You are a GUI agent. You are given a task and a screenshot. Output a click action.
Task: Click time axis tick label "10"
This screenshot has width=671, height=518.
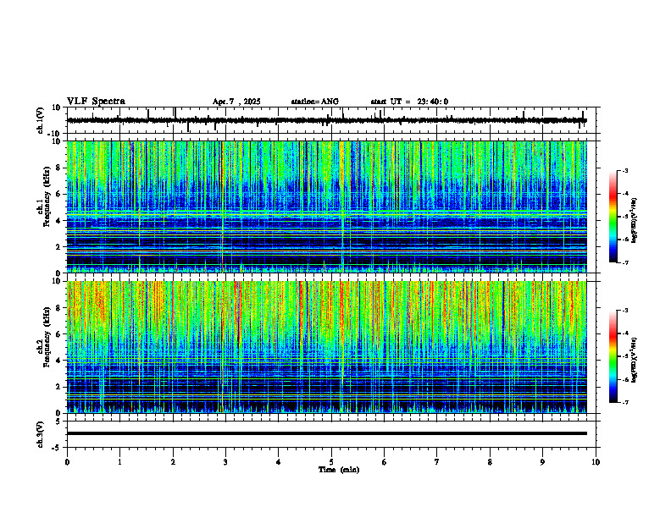pos(596,462)
